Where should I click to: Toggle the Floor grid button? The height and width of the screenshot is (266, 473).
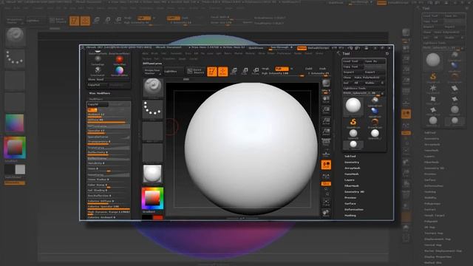326,153
